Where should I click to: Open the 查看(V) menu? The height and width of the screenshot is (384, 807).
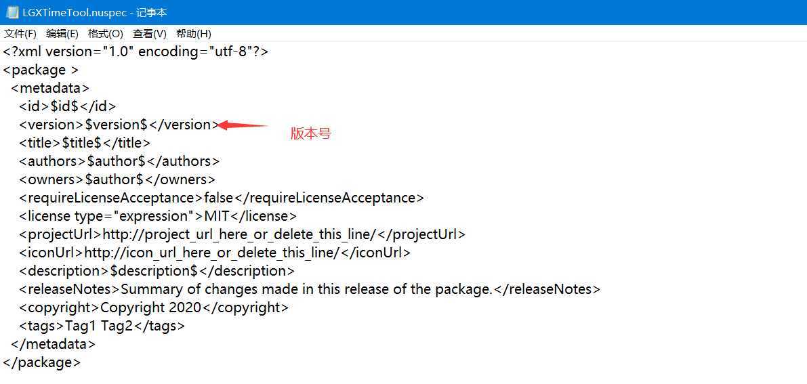coord(150,34)
